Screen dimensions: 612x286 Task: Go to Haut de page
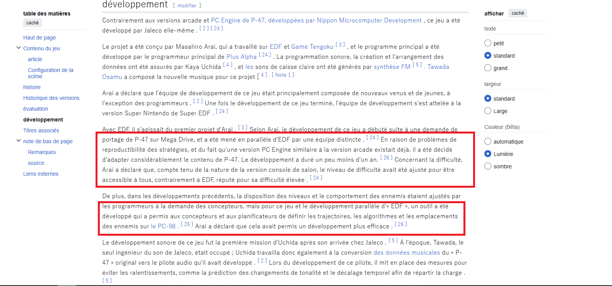point(39,38)
